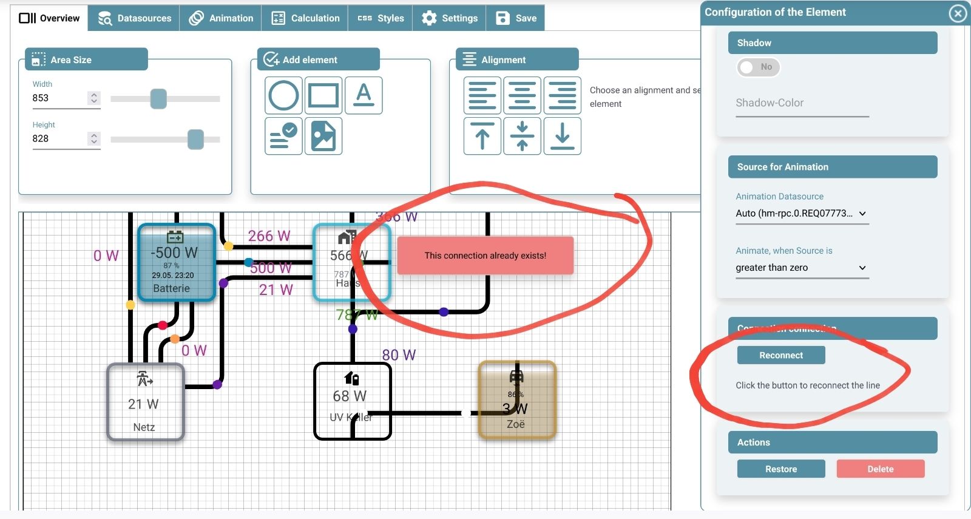Toggle the Shadow switch
The height and width of the screenshot is (519, 971).
point(758,67)
